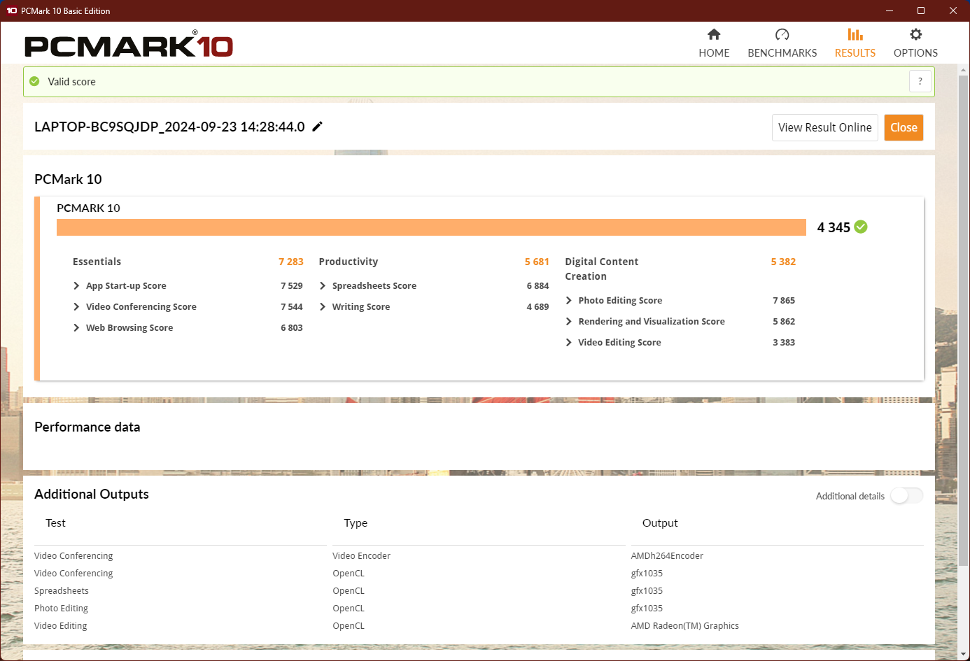Close the result with orange Close button
970x661 pixels.
904,127
